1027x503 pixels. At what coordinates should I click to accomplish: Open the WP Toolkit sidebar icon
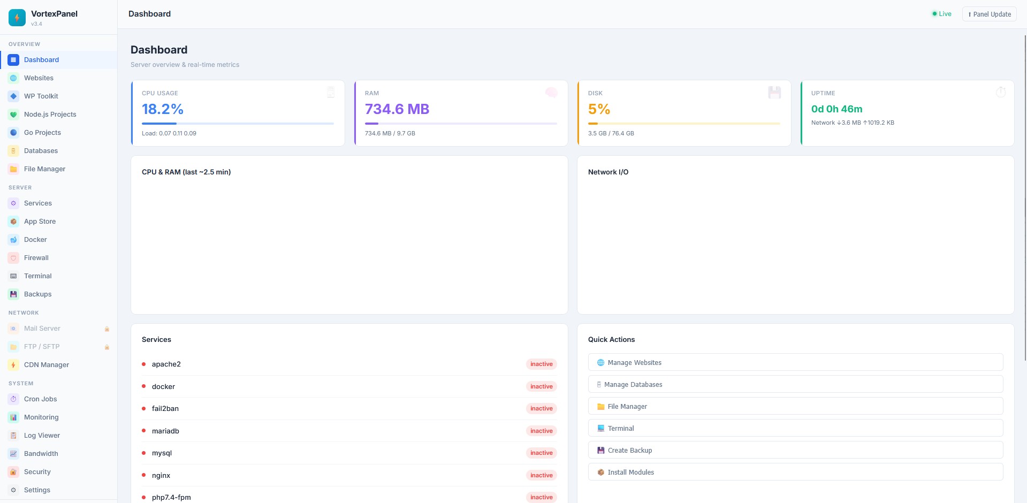14,96
